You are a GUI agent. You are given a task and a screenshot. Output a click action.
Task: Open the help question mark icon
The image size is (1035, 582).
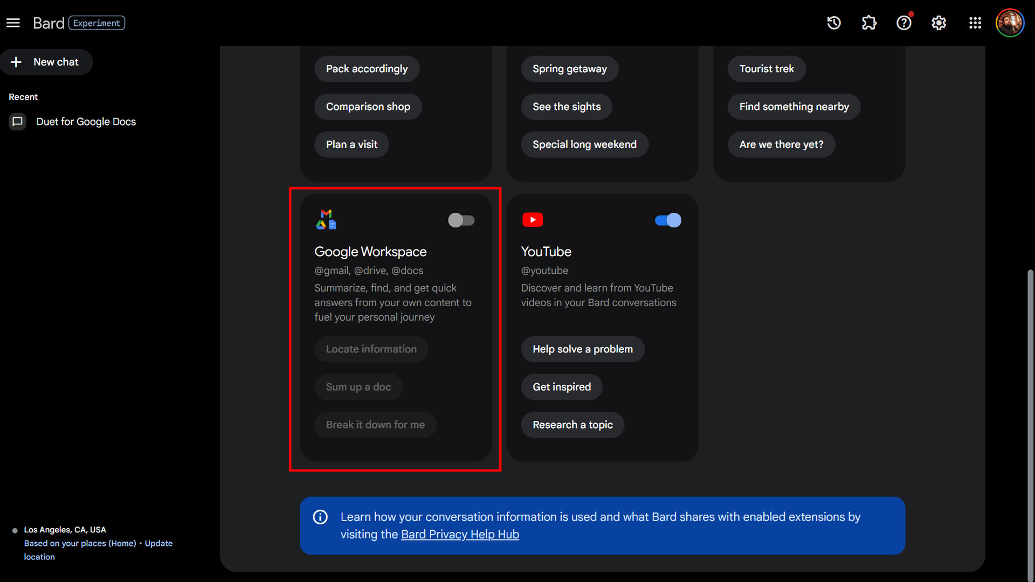click(x=904, y=23)
